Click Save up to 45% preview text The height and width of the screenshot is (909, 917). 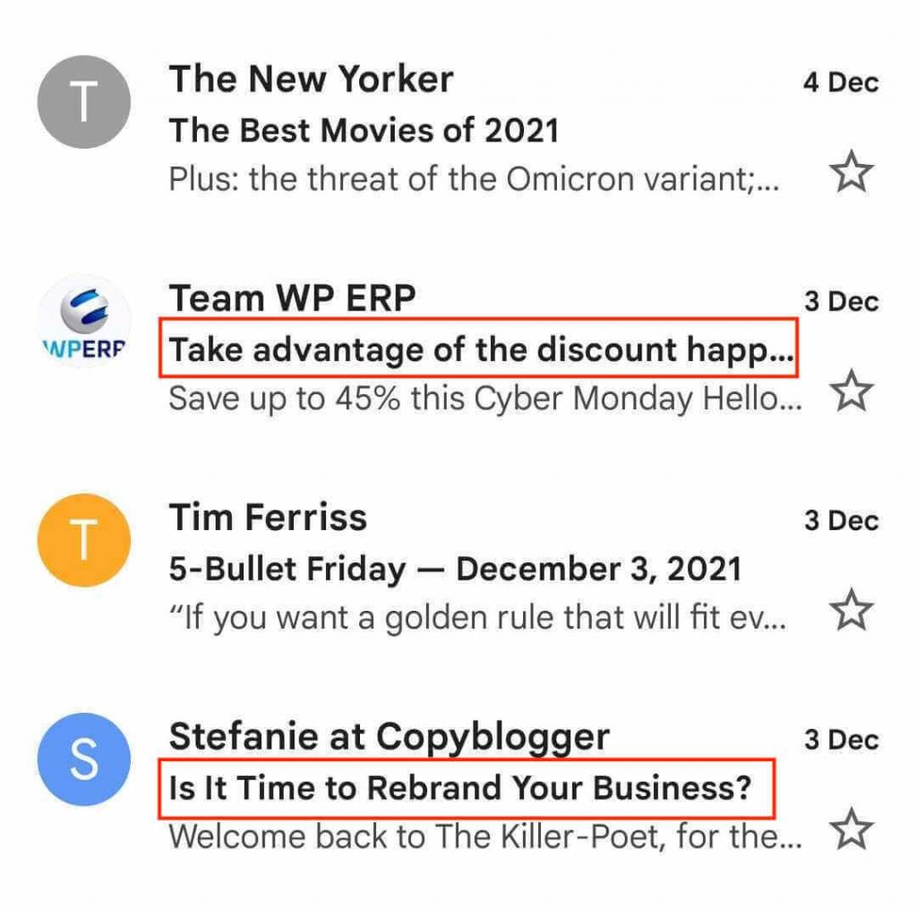click(x=484, y=399)
